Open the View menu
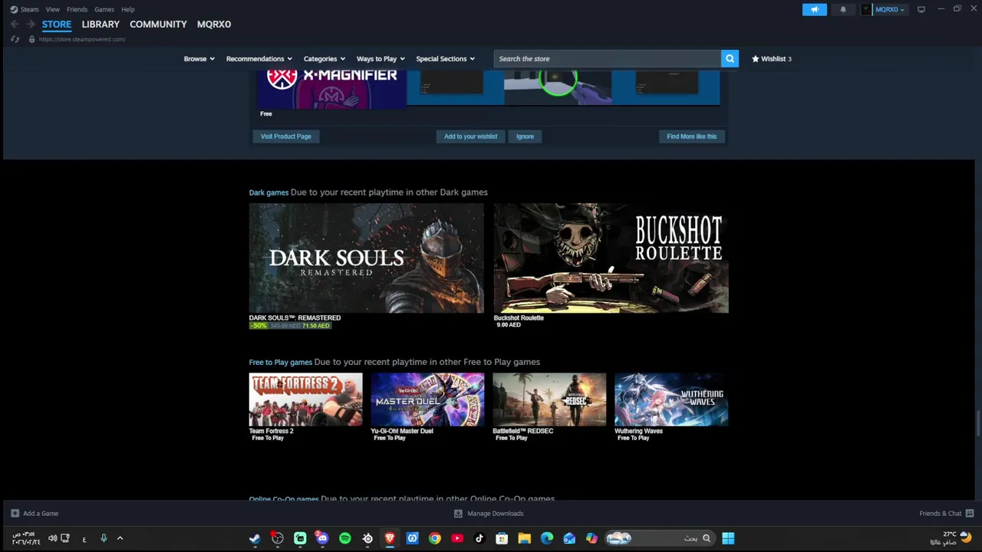982x552 pixels. coord(52,9)
